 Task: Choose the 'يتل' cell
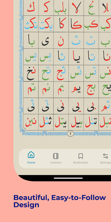(x=61, y=122)
